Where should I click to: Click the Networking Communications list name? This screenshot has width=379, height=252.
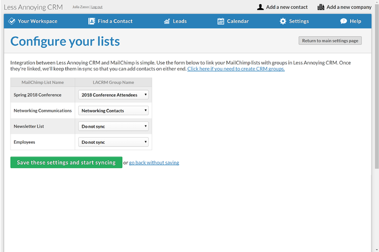point(43,111)
